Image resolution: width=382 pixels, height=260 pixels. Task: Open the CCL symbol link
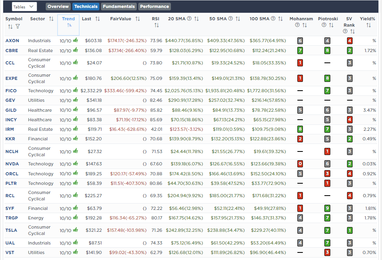click(10, 63)
